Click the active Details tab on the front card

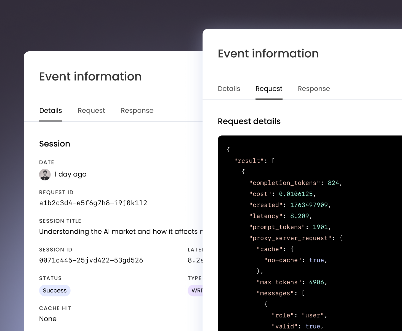coord(50,110)
